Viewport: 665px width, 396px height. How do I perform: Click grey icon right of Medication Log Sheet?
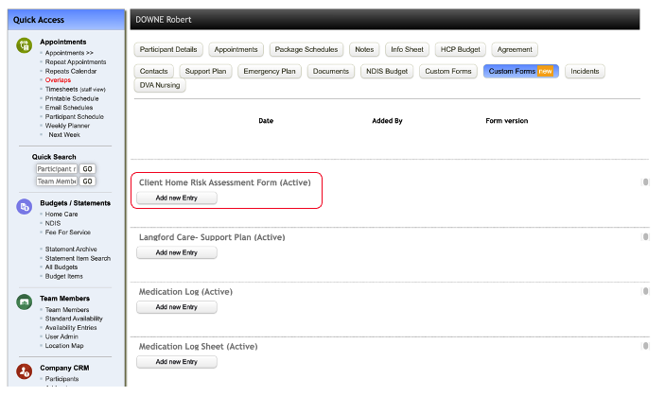pyautogui.click(x=645, y=346)
